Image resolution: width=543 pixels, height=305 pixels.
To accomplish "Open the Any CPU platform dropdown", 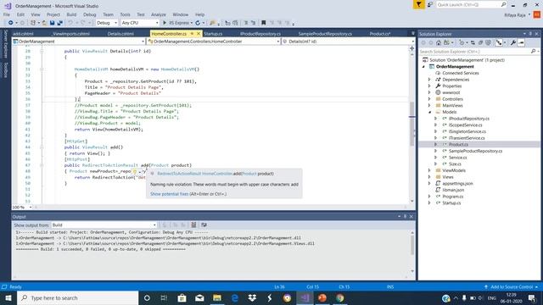I will pos(140,23).
